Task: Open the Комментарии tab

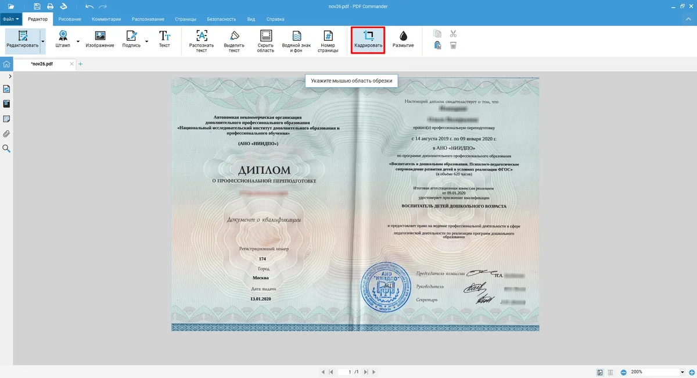Action: tap(106, 19)
